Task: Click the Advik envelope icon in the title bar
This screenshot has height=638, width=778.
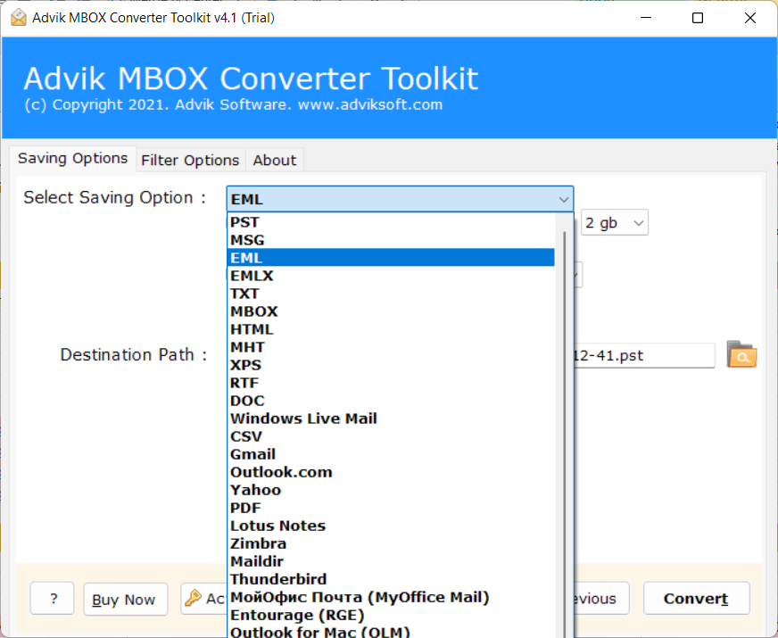Action: pyautogui.click(x=19, y=18)
